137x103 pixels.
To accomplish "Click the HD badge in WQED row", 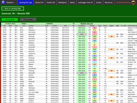I will (111, 36).
